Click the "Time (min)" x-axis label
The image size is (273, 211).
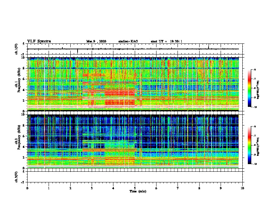(x=138, y=191)
